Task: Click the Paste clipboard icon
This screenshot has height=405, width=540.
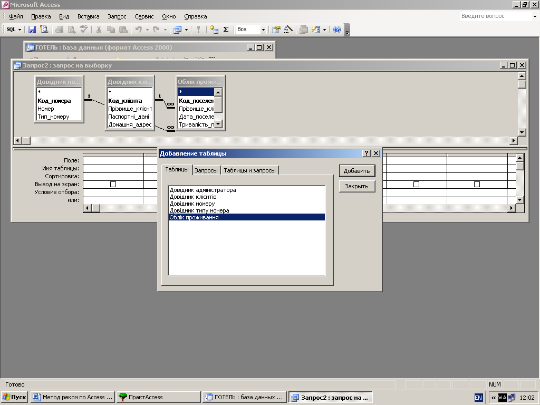Action: tap(123, 30)
